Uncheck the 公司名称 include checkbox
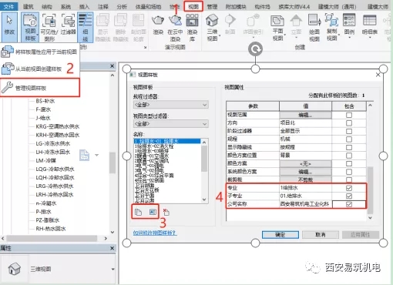Viewport: 393px width, 285px height. point(349,204)
